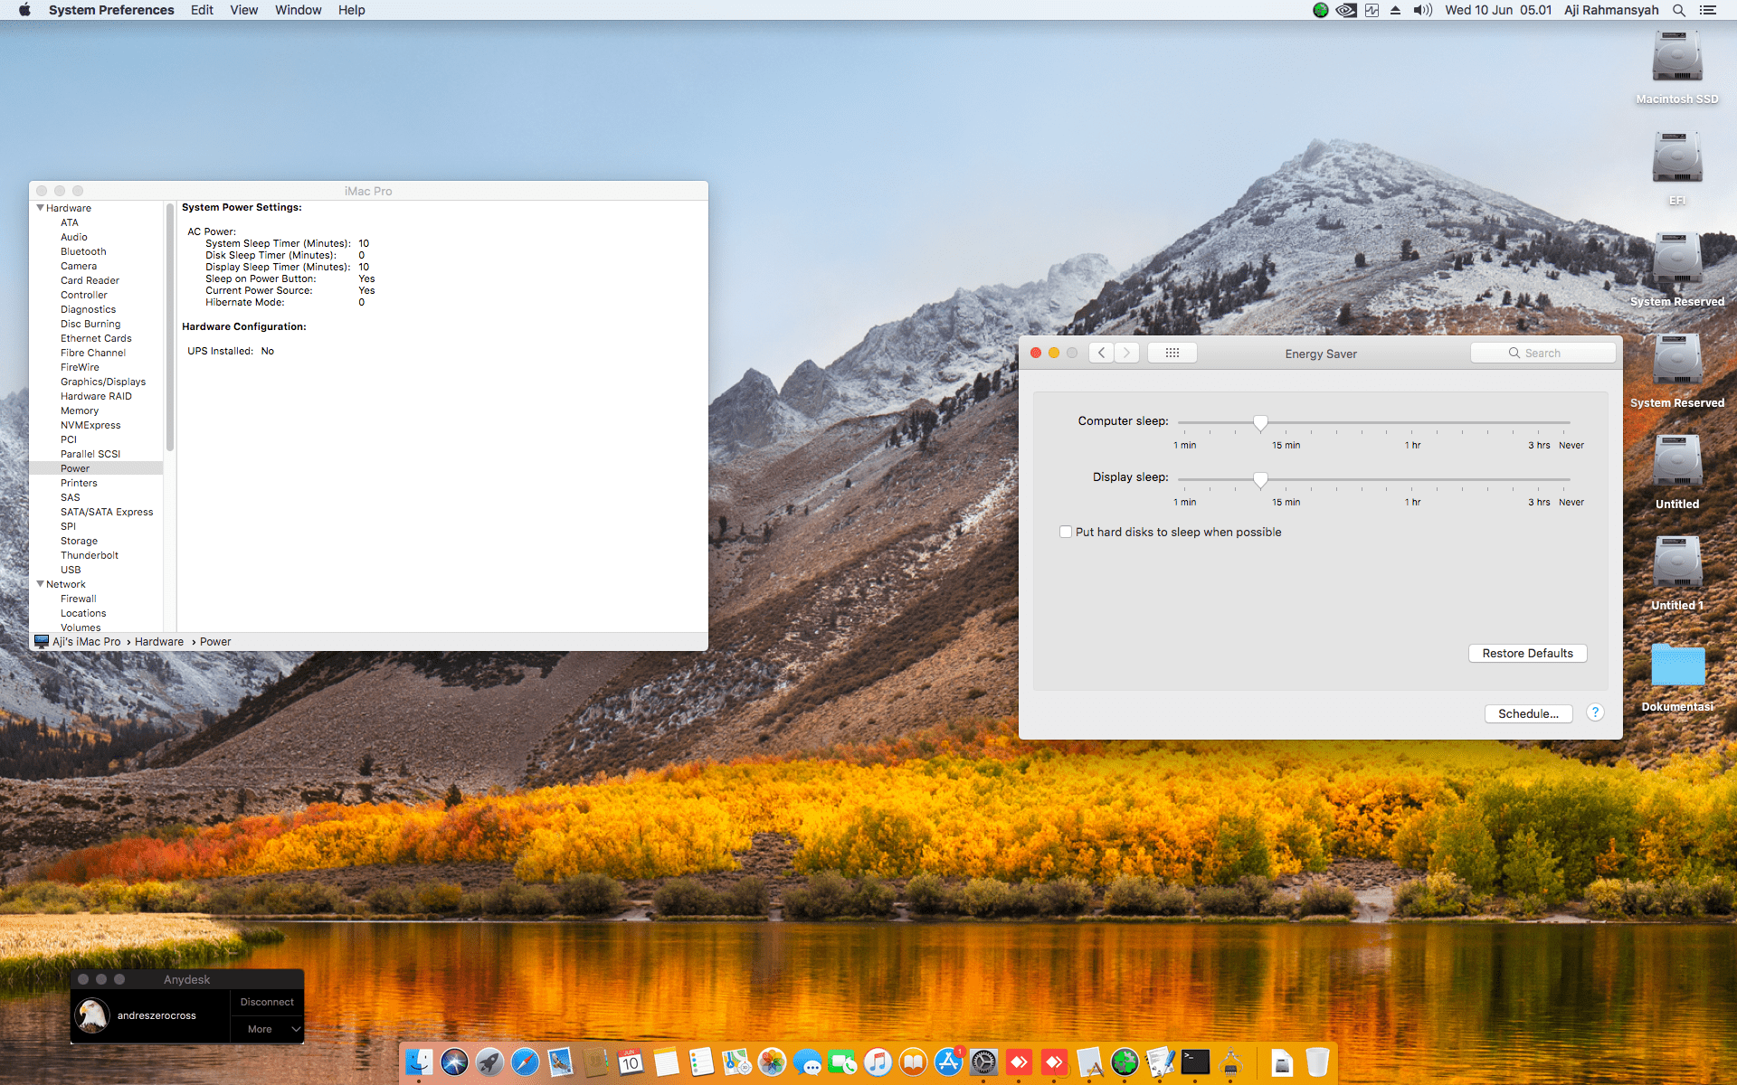Click the Show All grid icon
The width and height of the screenshot is (1737, 1085).
tap(1172, 353)
